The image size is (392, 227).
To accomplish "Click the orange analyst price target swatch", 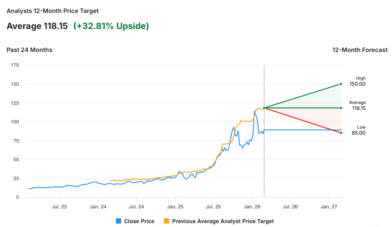I will click(167, 221).
